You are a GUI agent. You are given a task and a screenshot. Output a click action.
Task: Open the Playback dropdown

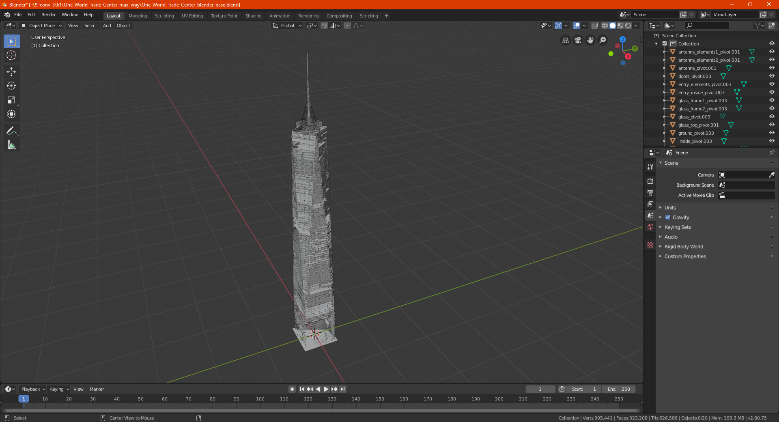(x=33, y=389)
